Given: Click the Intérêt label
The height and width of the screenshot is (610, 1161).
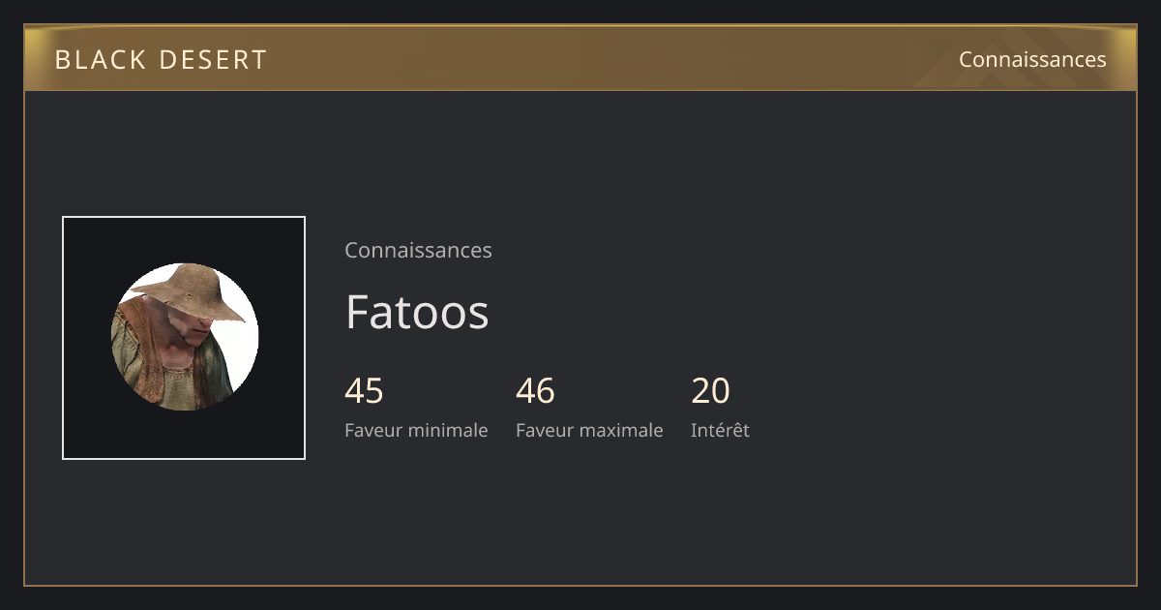Looking at the screenshot, I should (720, 430).
